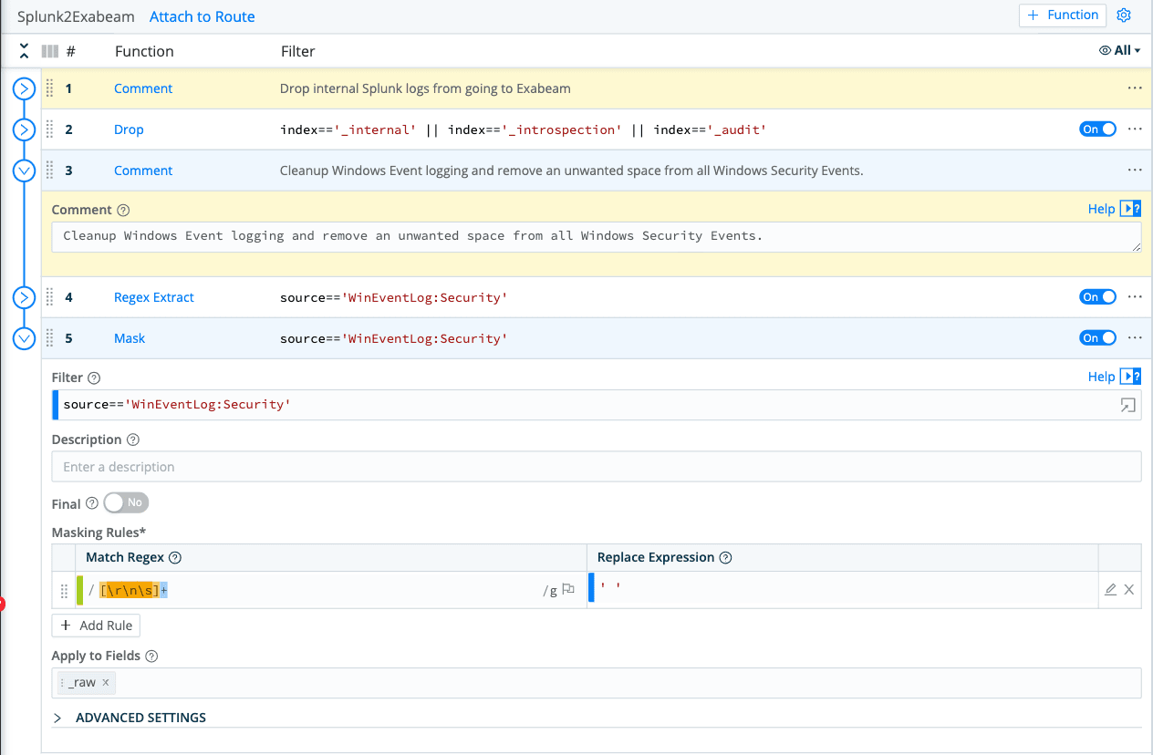Turn off the Drop function toggle
The width and height of the screenshot is (1153, 755).
pyautogui.click(x=1097, y=129)
